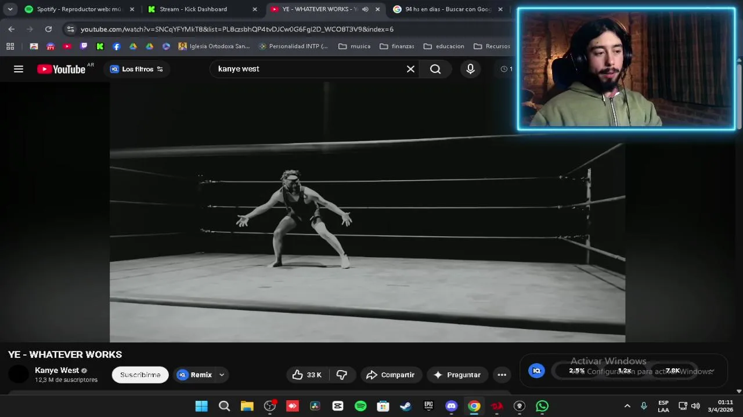Reload the page with refresh icon
This screenshot has height=417, width=743.
[x=48, y=29]
